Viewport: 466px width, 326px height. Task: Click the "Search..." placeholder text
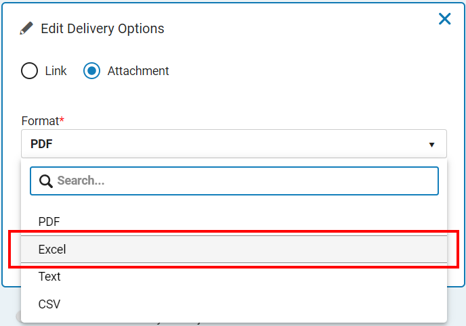(81, 181)
